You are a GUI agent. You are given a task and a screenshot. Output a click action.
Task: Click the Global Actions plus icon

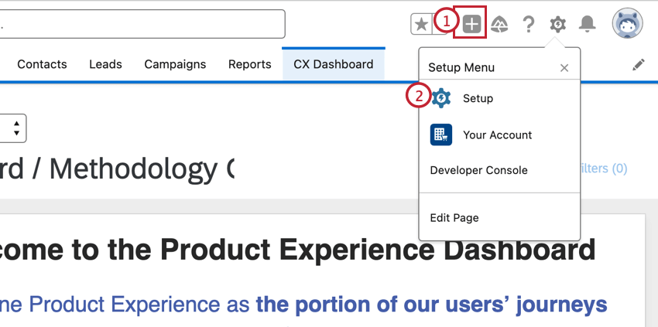tap(471, 24)
